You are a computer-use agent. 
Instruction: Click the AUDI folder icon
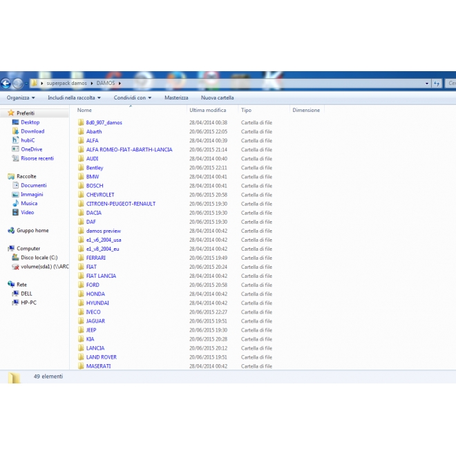tap(81, 158)
